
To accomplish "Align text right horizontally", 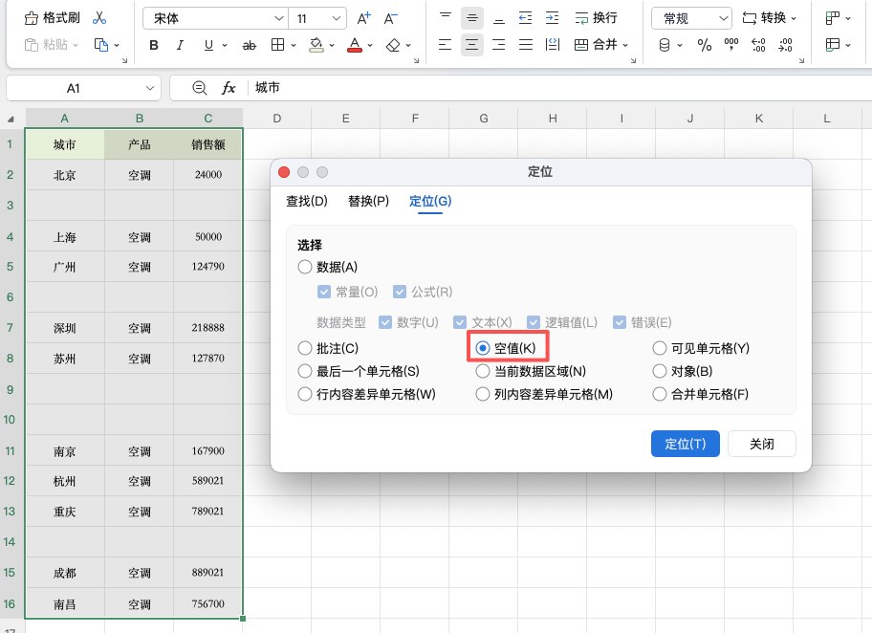I will tap(499, 45).
